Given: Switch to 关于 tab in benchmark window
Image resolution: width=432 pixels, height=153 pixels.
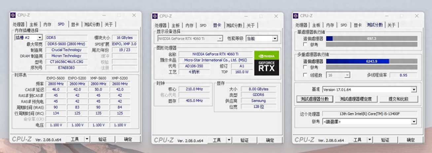Looking at the screenshot, I should [391, 25].
